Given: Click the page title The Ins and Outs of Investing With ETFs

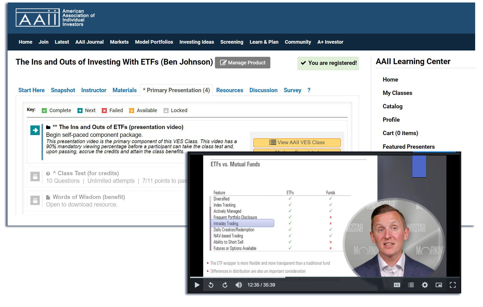Looking at the screenshot, I should click(114, 62).
